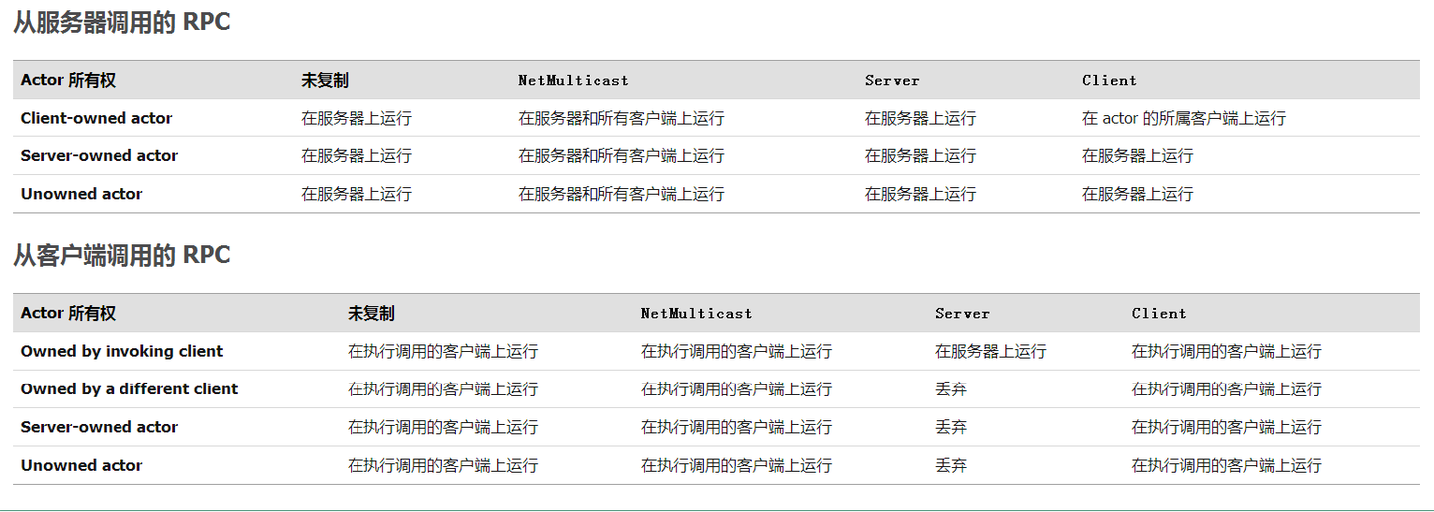1434x512 pixels.
Task: Click 'NetMulticast' header in the server RPC table
Action: point(574,80)
